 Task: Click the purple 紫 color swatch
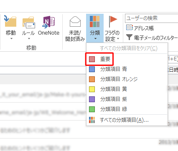pyautogui.click(x=92, y=99)
